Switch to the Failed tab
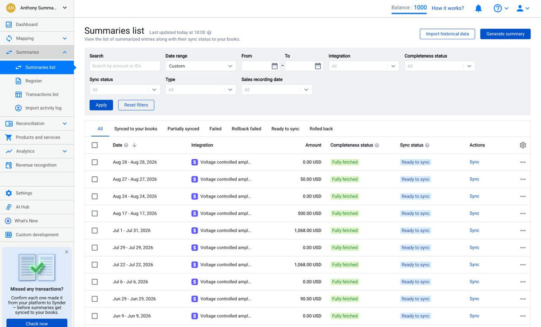Image resolution: width=541 pixels, height=327 pixels. tap(215, 129)
